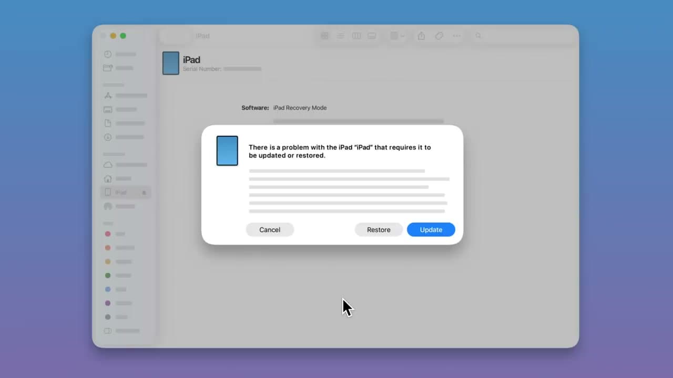Click the iPad icon inside the dialog
The width and height of the screenshot is (673, 378).
227,151
